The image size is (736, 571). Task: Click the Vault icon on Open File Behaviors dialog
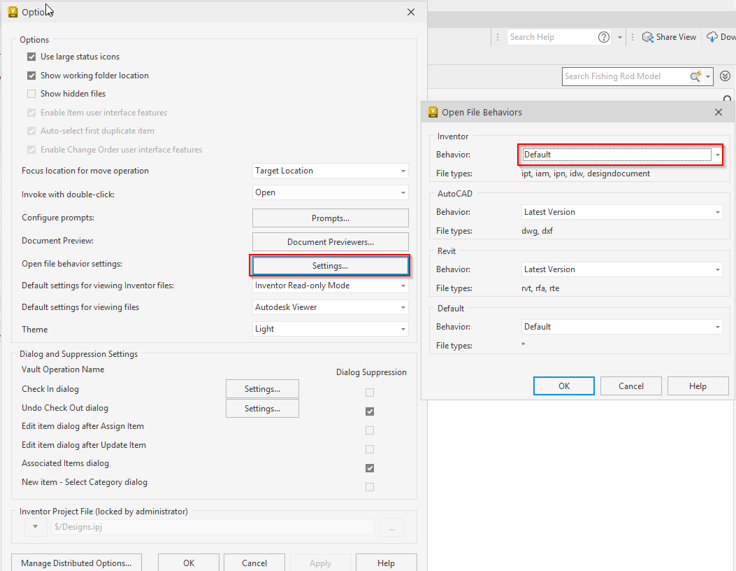[x=433, y=112]
